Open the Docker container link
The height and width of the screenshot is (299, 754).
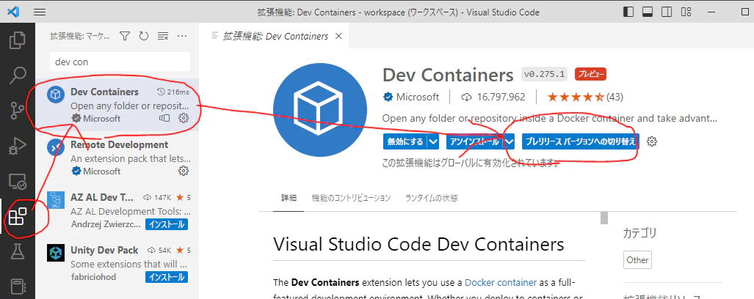[501, 282]
